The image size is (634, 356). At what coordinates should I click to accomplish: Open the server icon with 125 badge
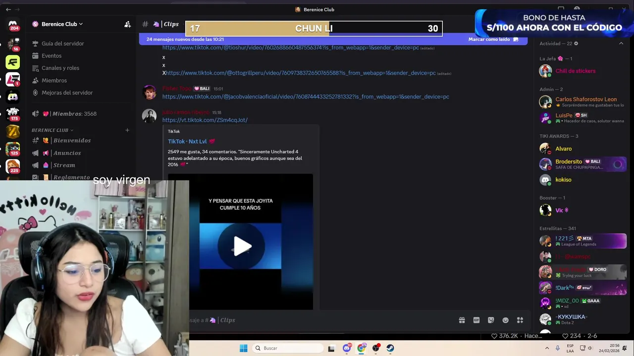click(13, 149)
